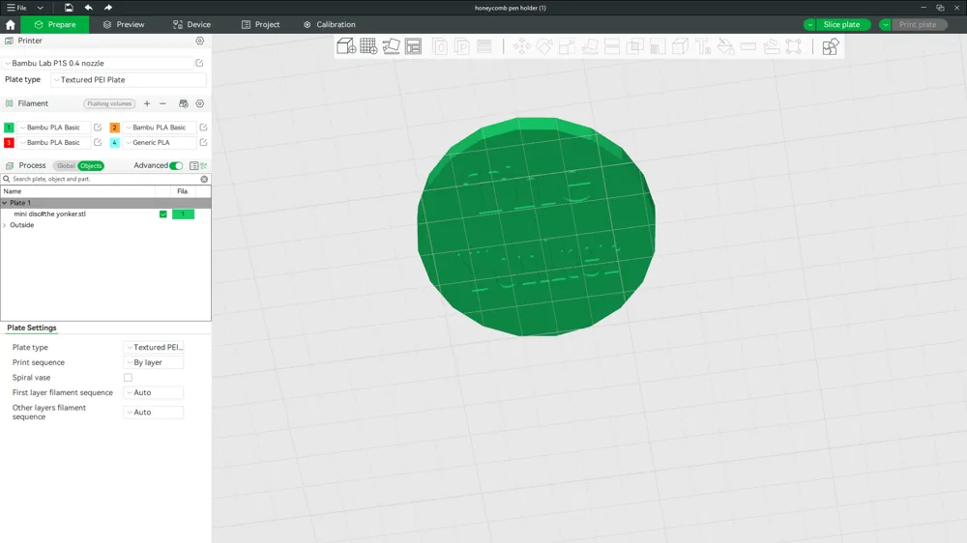Edit filament 4 Generic PLA preset

coord(203,142)
